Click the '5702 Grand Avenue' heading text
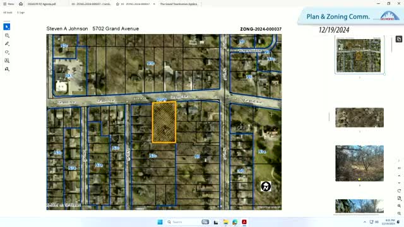Viewport: 404px width, 227px height. click(x=116, y=28)
